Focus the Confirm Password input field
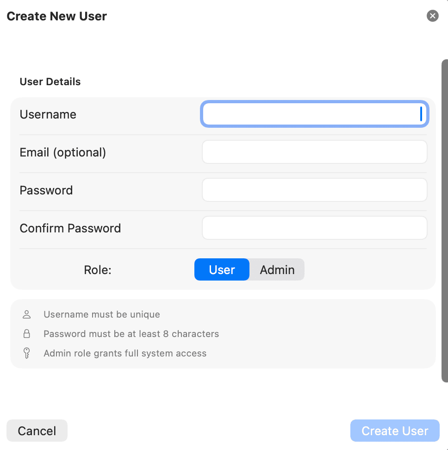The width and height of the screenshot is (448, 450). point(314,228)
